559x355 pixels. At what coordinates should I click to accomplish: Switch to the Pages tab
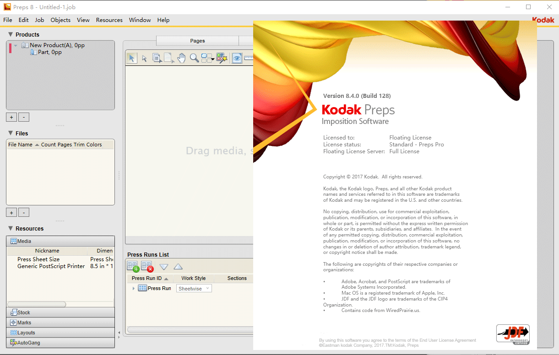pos(197,41)
